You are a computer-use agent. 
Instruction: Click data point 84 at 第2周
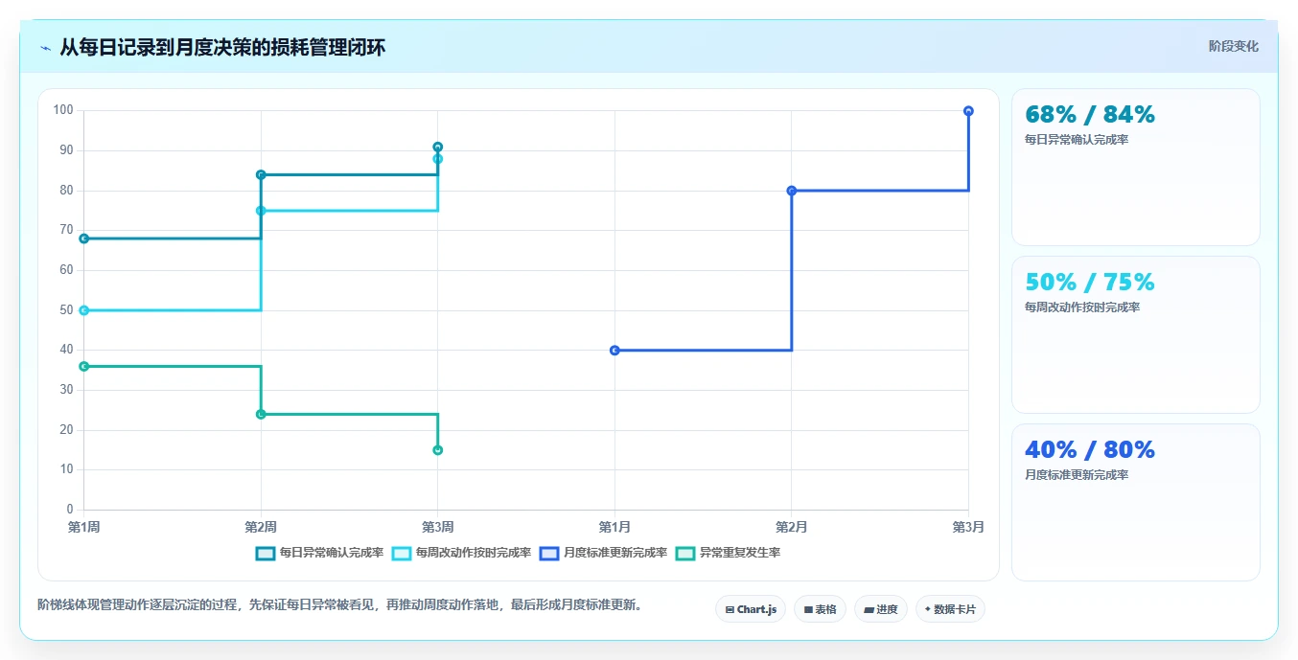point(261,174)
